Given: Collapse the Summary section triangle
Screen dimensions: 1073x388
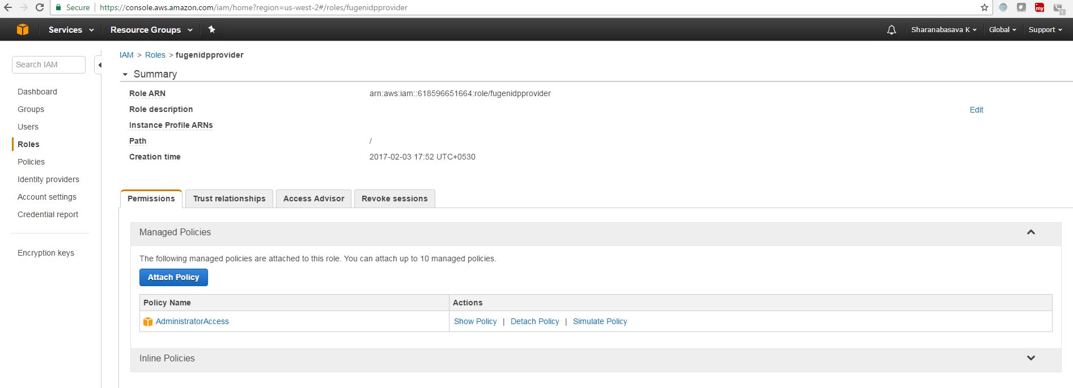Looking at the screenshot, I should tap(125, 74).
